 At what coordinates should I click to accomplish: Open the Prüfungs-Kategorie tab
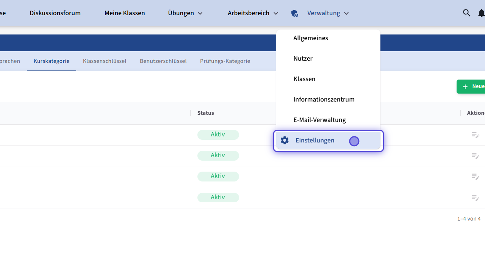pos(225,61)
